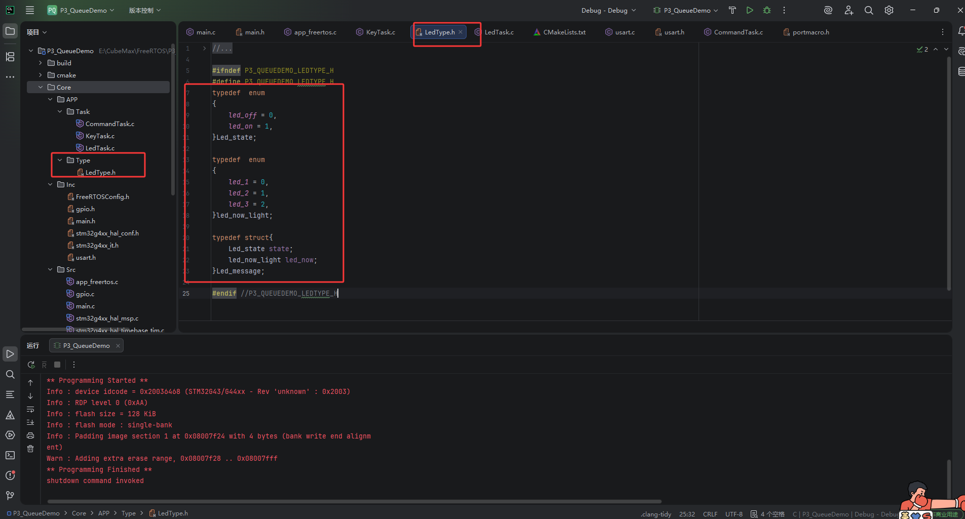The height and width of the screenshot is (519, 965).
Task: Switch to the LedTask.c tab
Action: [494, 32]
